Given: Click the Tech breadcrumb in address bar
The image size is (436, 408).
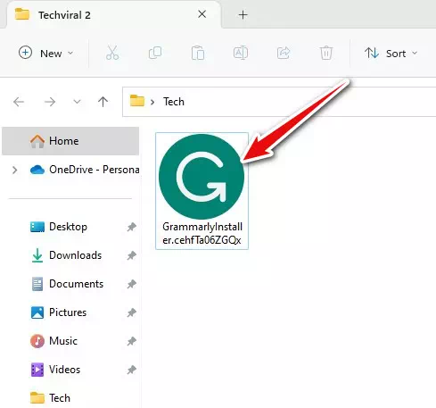Looking at the screenshot, I should click(174, 102).
